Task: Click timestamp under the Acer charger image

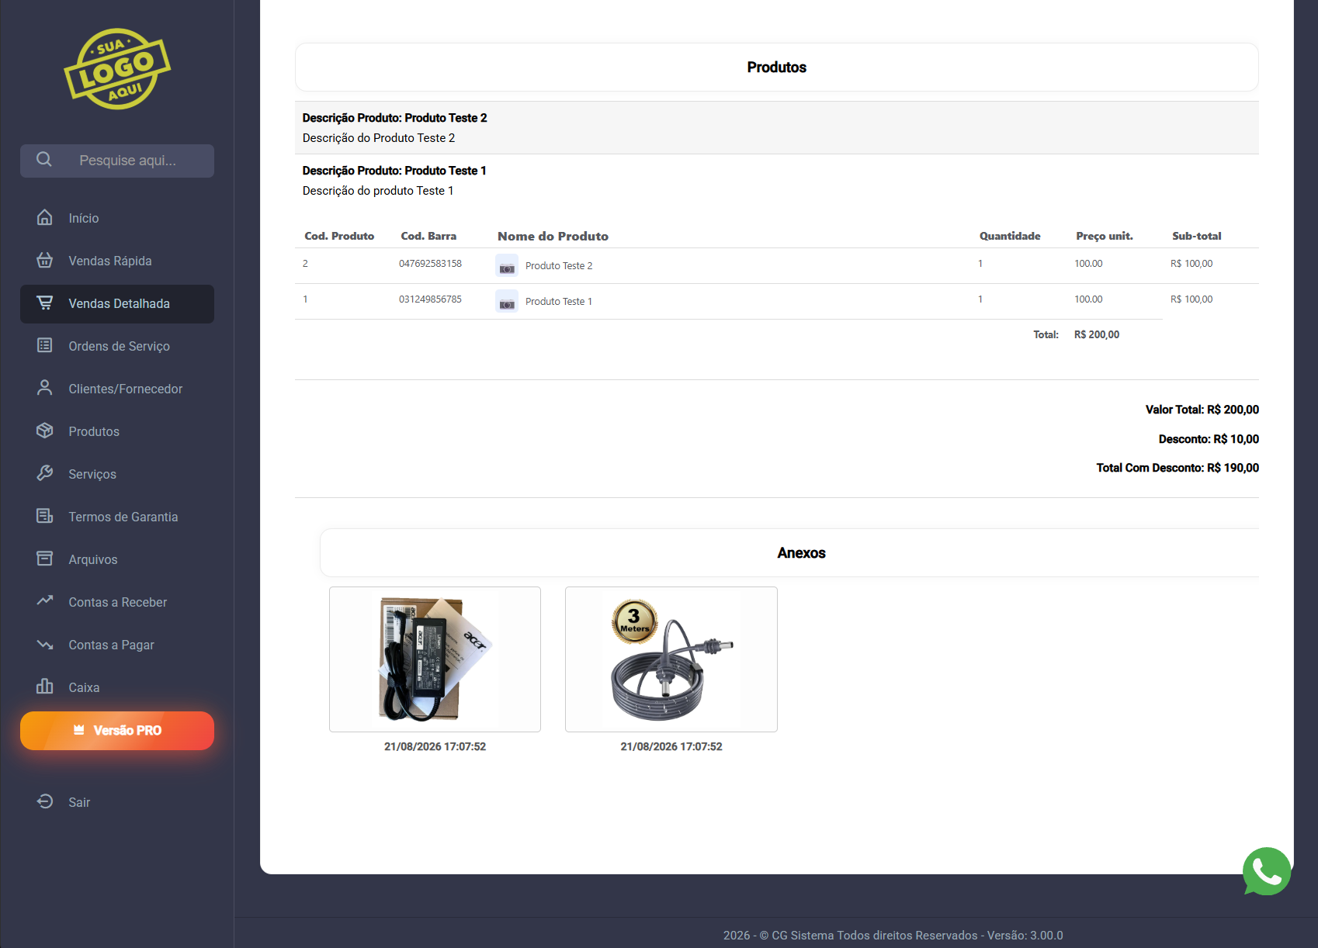Action: pos(435,746)
